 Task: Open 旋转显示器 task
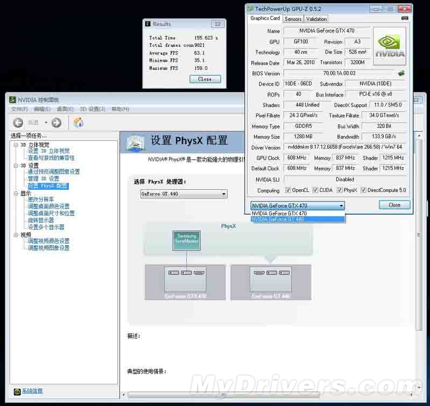coord(41,220)
